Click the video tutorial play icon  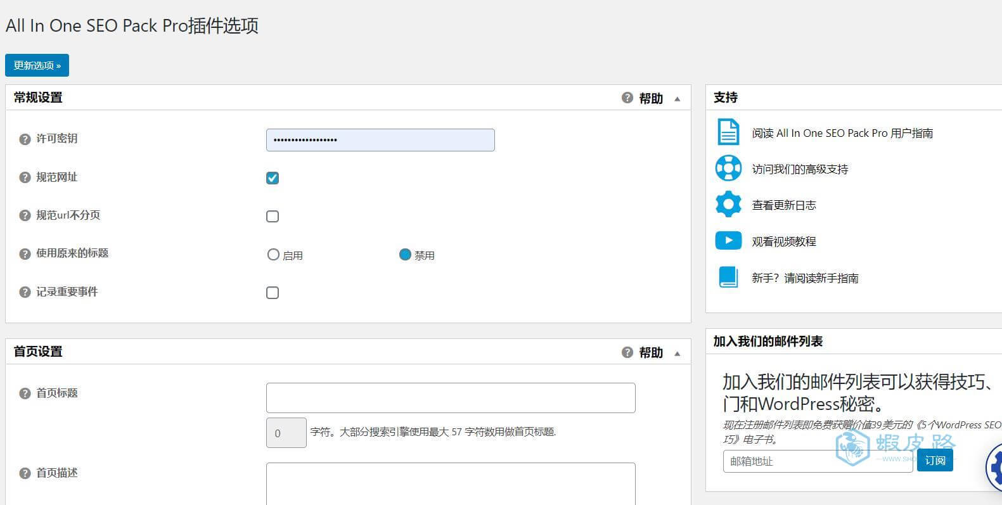pos(728,241)
